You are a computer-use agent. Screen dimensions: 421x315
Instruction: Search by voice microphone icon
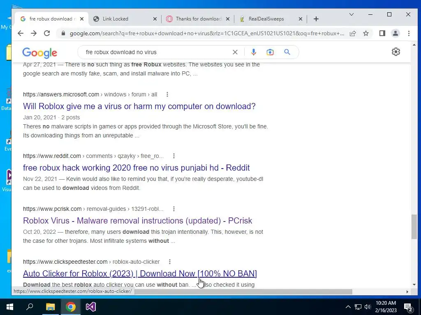tap(253, 52)
